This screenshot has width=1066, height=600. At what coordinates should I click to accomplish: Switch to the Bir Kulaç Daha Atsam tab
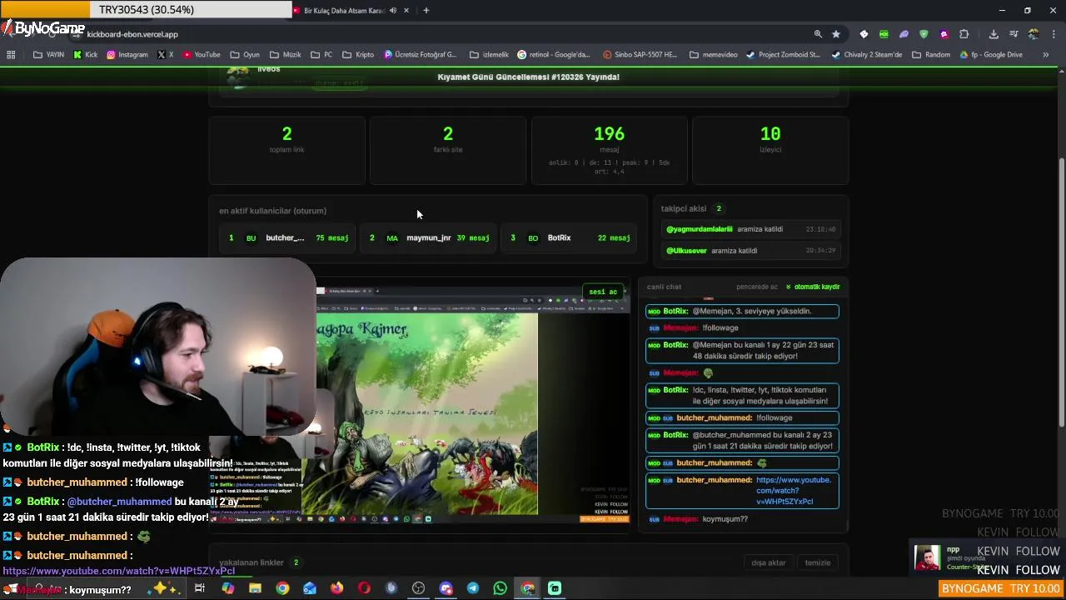[x=343, y=11]
